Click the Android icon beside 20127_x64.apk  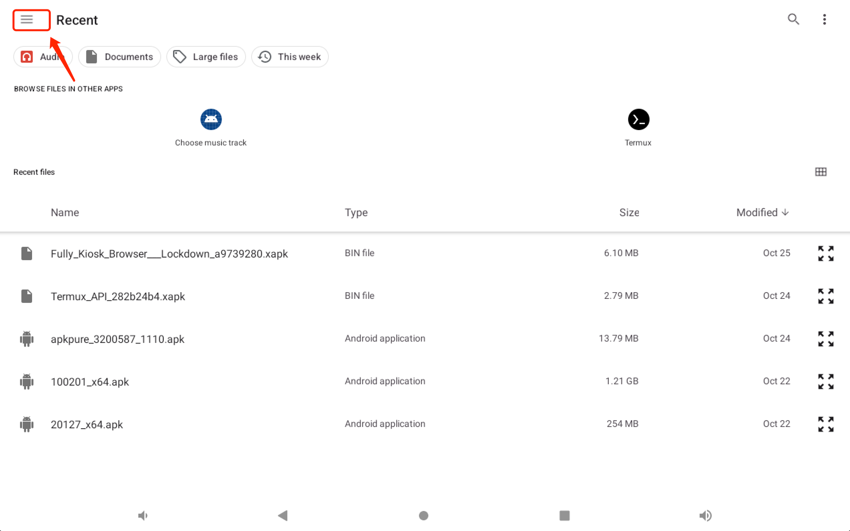[x=27, y=424]
